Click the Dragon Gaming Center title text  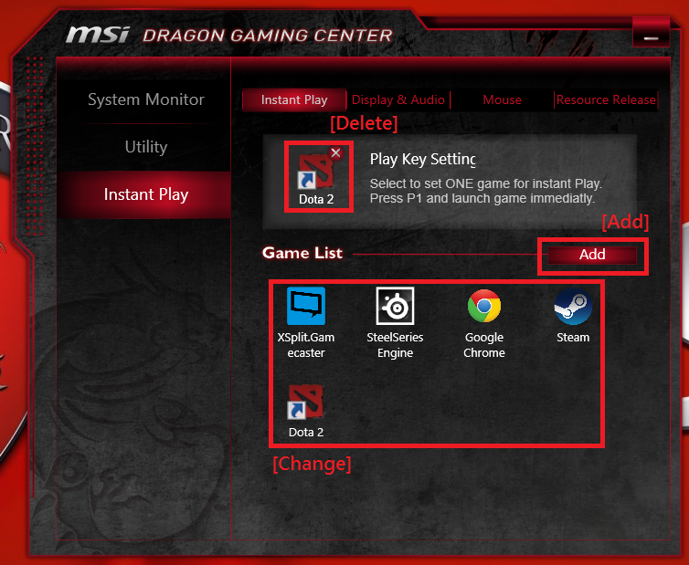pyautogui.click(x=268, y=36)
